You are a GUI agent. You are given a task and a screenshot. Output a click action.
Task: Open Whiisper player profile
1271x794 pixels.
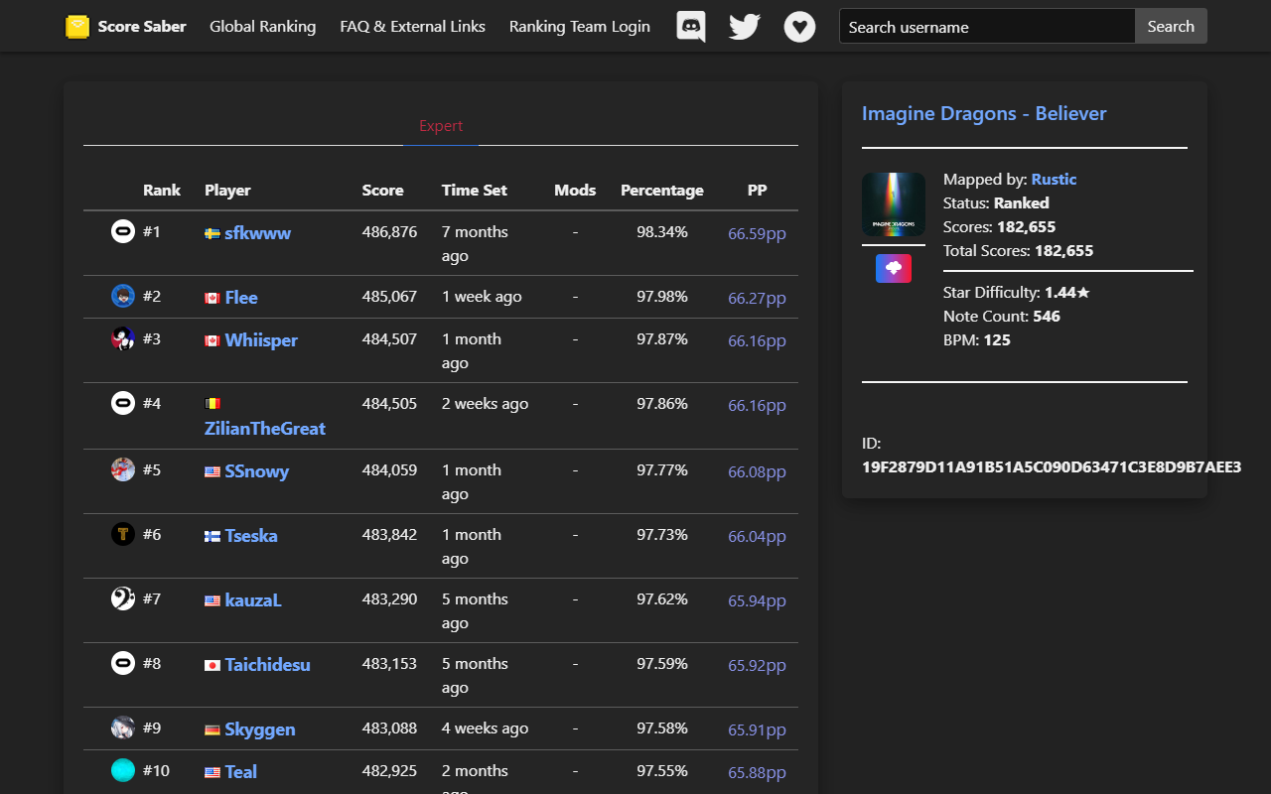coord(261,340)
